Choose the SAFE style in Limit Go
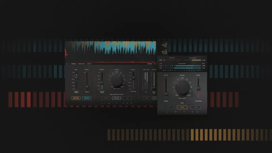272x153 pixels. 196,107
